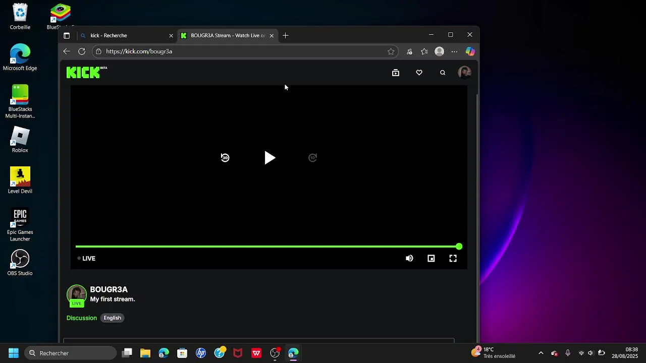646x363 pixels.
Task: Open the Edge tab actions menu
Action: pyautogui.click(x=67, y=36)
